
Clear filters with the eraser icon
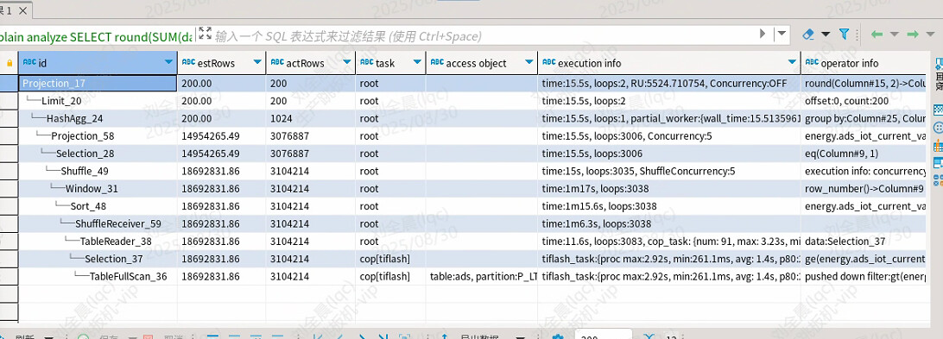[x=809, y=35]
